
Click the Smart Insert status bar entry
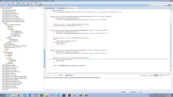(133, 92)
